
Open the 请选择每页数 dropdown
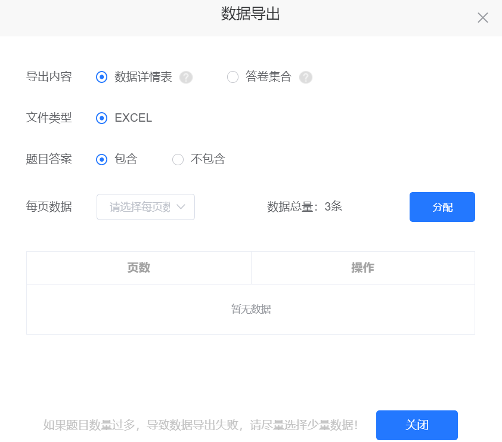click(x=145, y=207)
